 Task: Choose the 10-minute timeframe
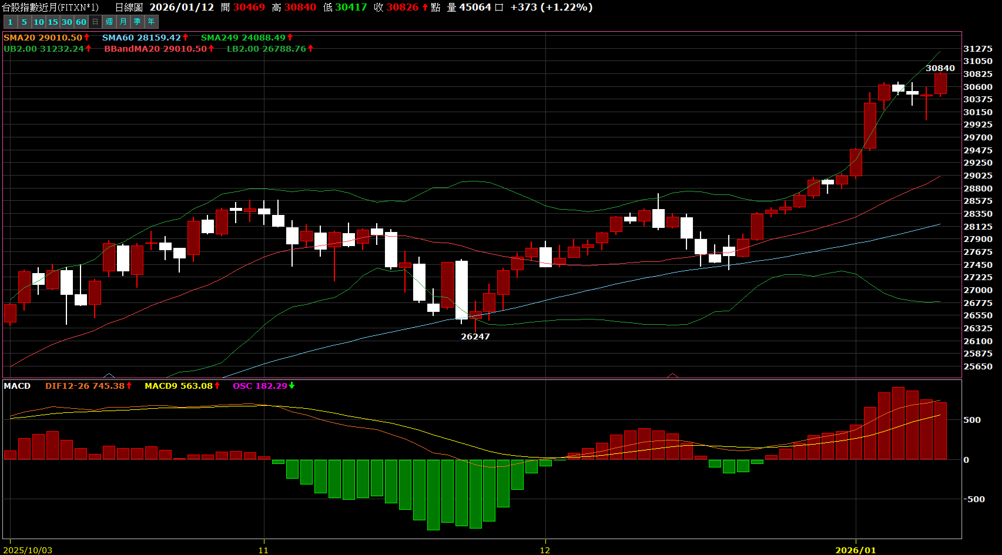point(39,22)
